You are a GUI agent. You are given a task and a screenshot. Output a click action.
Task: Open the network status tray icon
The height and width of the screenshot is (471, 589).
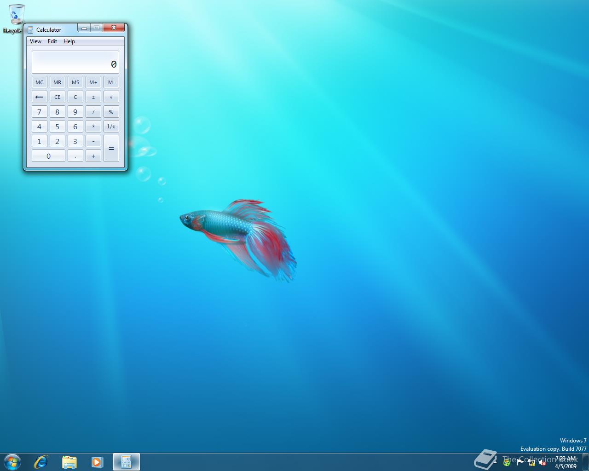pyautogui.click(x=532, y=463)
